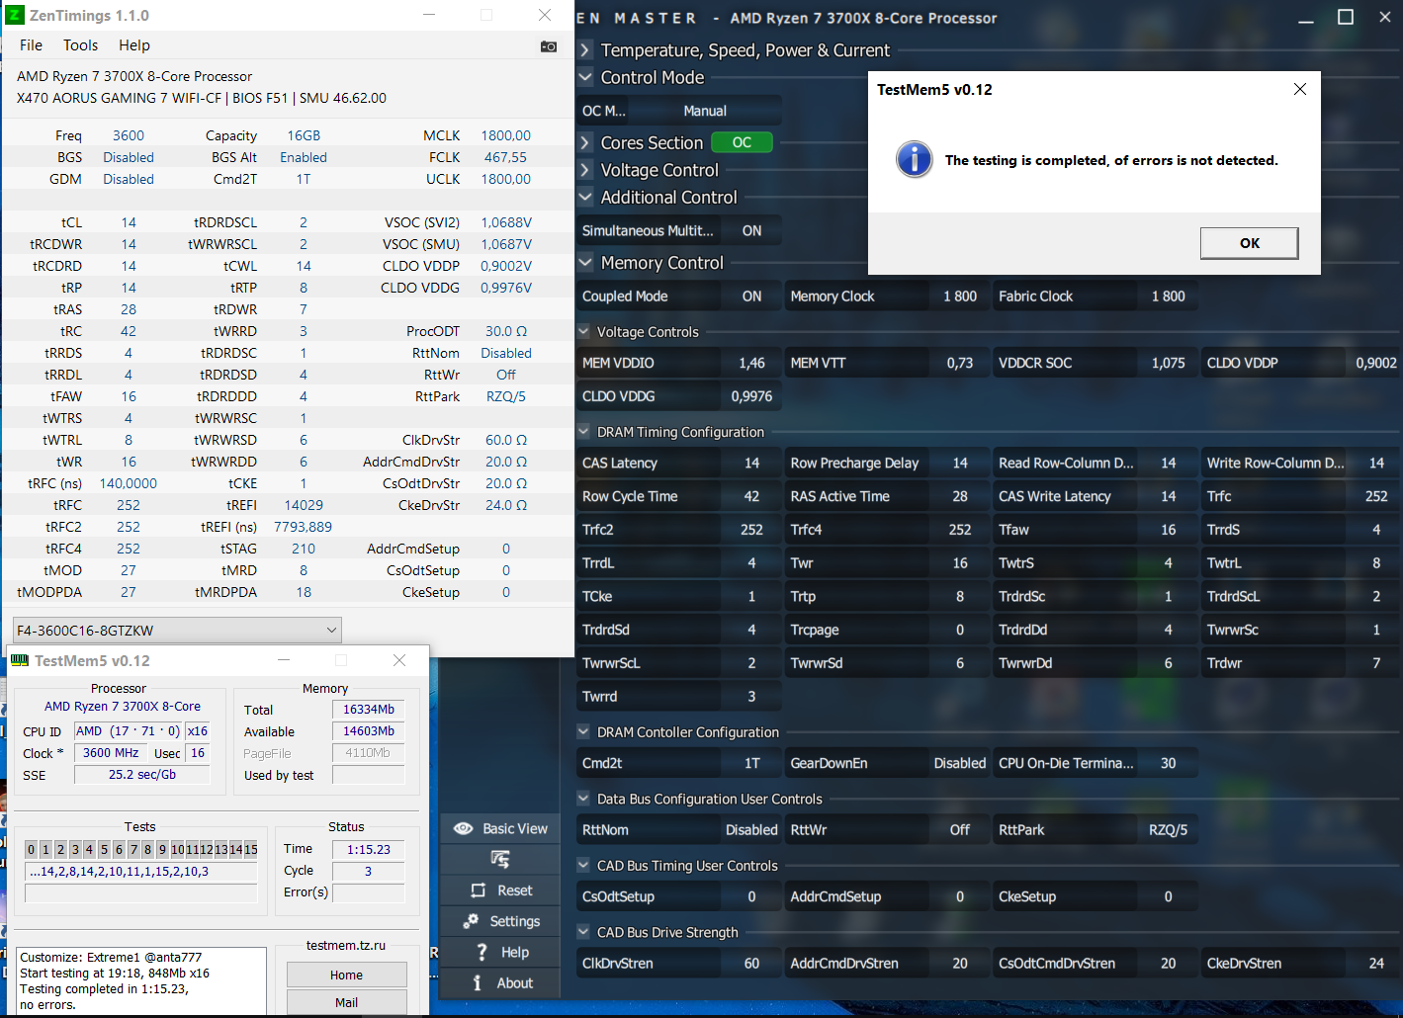Click the BGS Alt value Enabled
This screenshot has height=1018, width=1403.
point(304,157)
